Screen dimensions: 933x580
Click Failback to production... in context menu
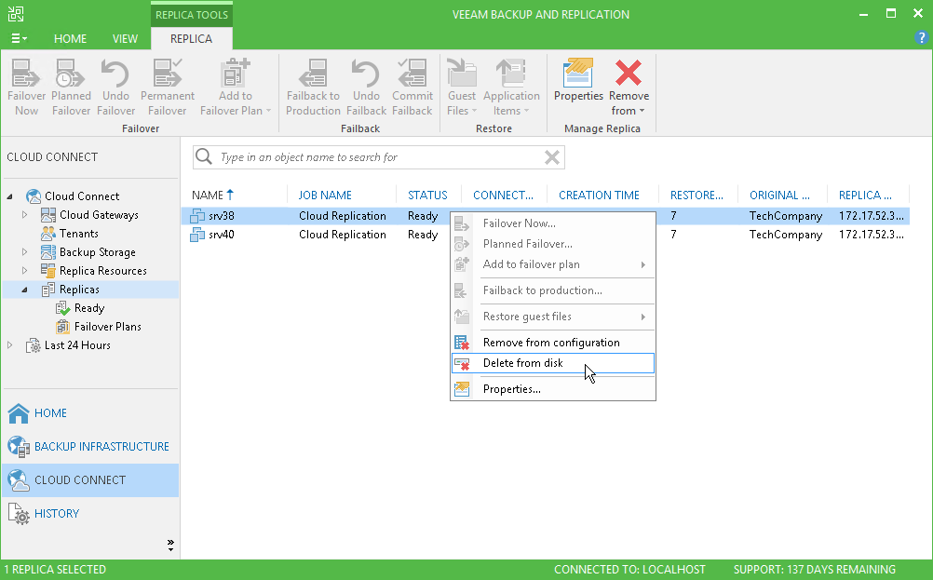click(553, 290)
